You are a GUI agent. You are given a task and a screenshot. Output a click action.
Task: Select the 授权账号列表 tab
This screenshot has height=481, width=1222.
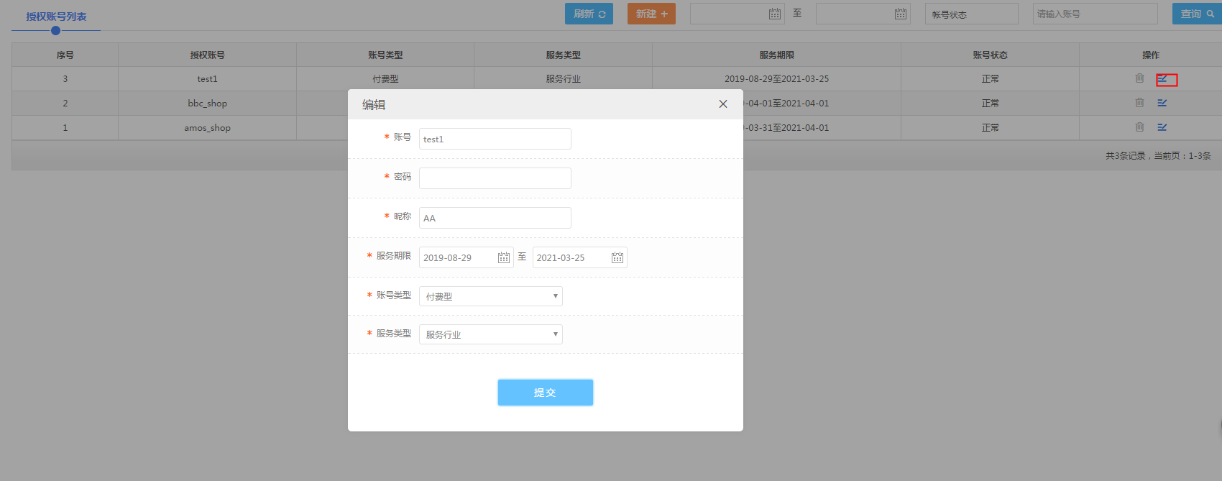tap(56, 17)
